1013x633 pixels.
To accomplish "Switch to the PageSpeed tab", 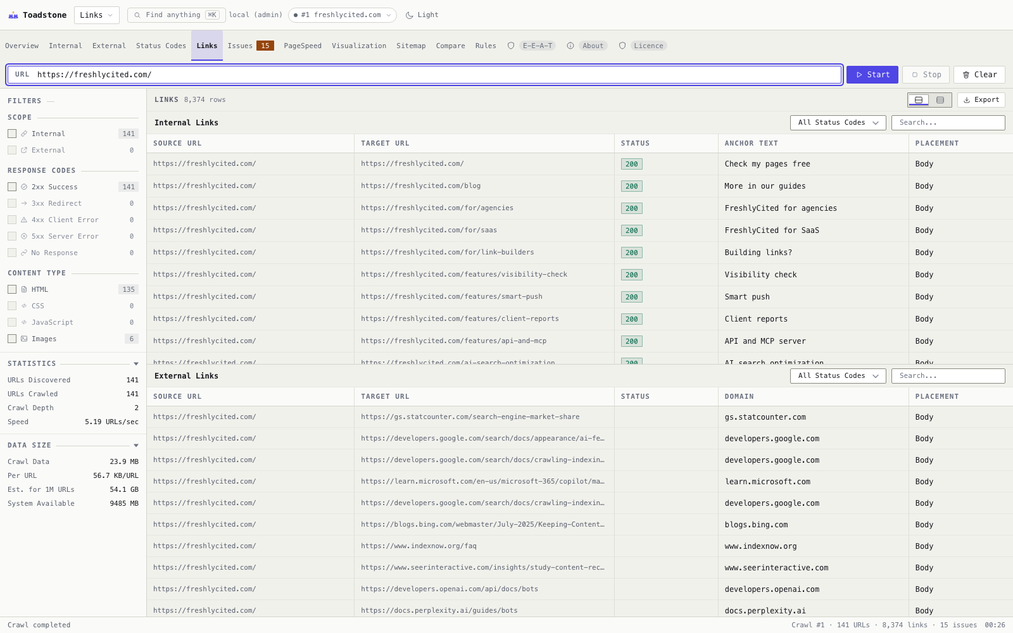I will [303, 46].
